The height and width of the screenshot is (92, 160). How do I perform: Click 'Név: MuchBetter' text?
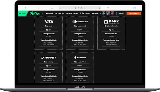(x=80, y=62)
